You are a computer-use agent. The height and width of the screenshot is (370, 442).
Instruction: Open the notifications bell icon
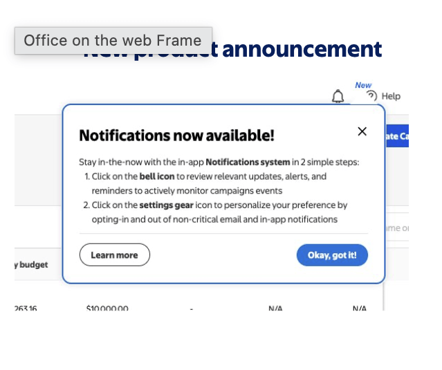point(338,96)
